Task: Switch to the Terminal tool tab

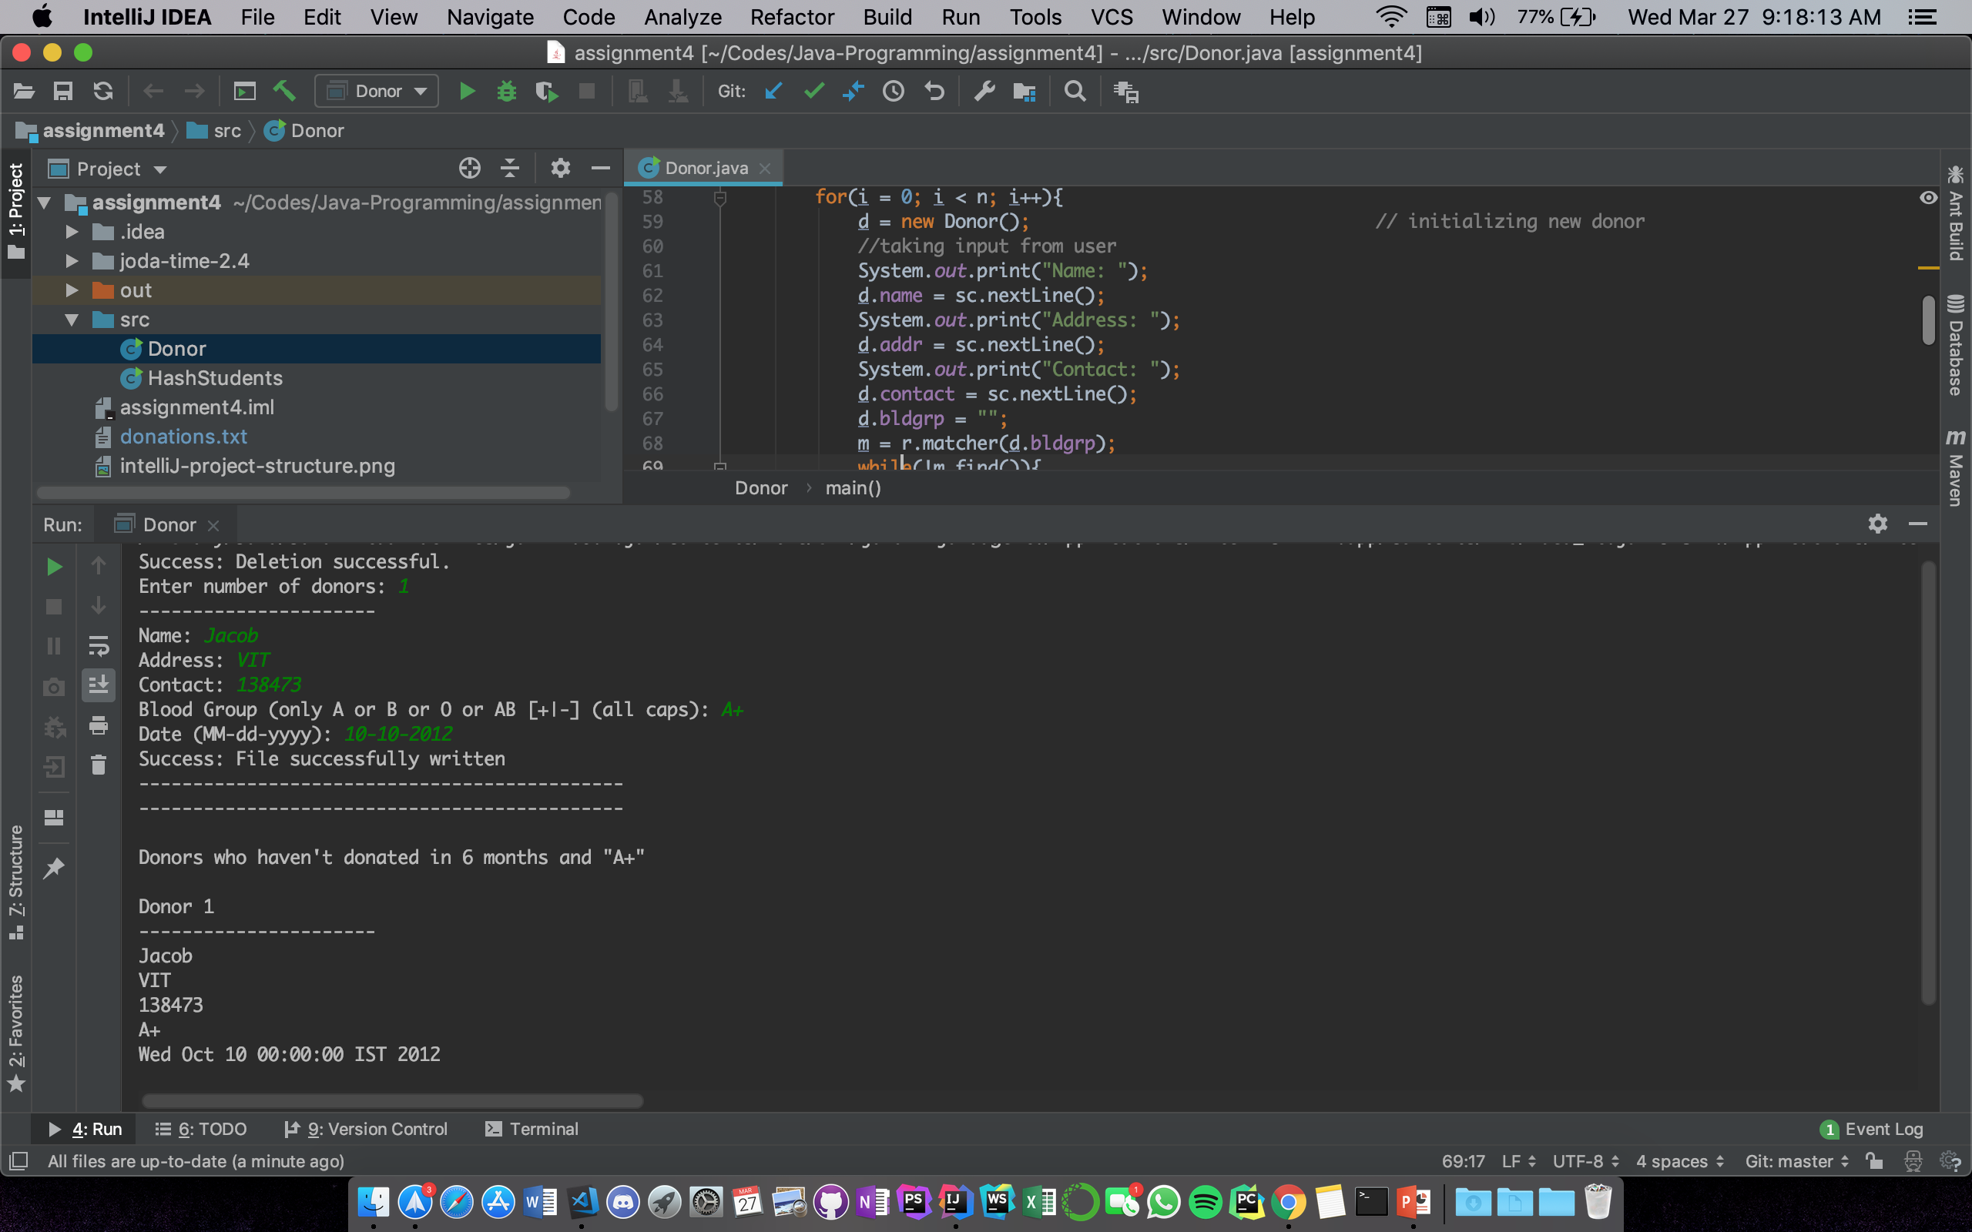Action: coord(532,1129)
